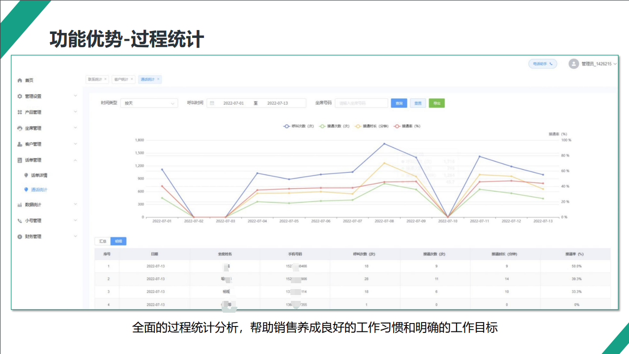This screenshot has height=354, width=629.
Task: Open the 时间类型 dropdown showing 按天
Action: coord(149,103)
